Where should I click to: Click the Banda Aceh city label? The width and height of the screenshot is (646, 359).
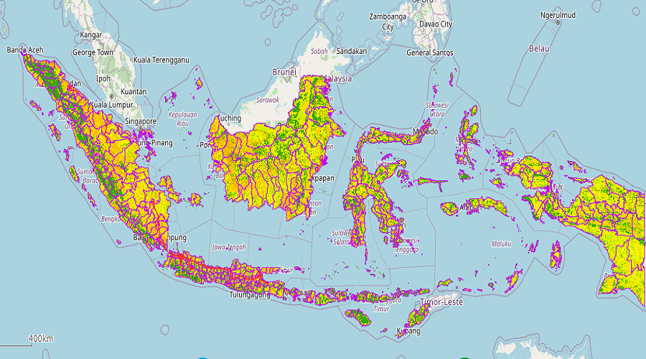click(x=25, y=50)
